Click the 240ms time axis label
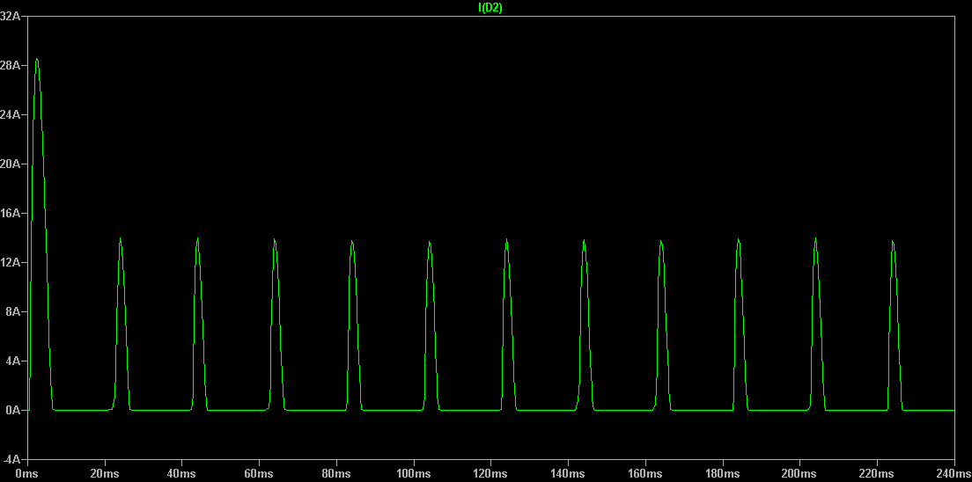The height and width of the screenshot is (482, 972). (x=954, y=474)
